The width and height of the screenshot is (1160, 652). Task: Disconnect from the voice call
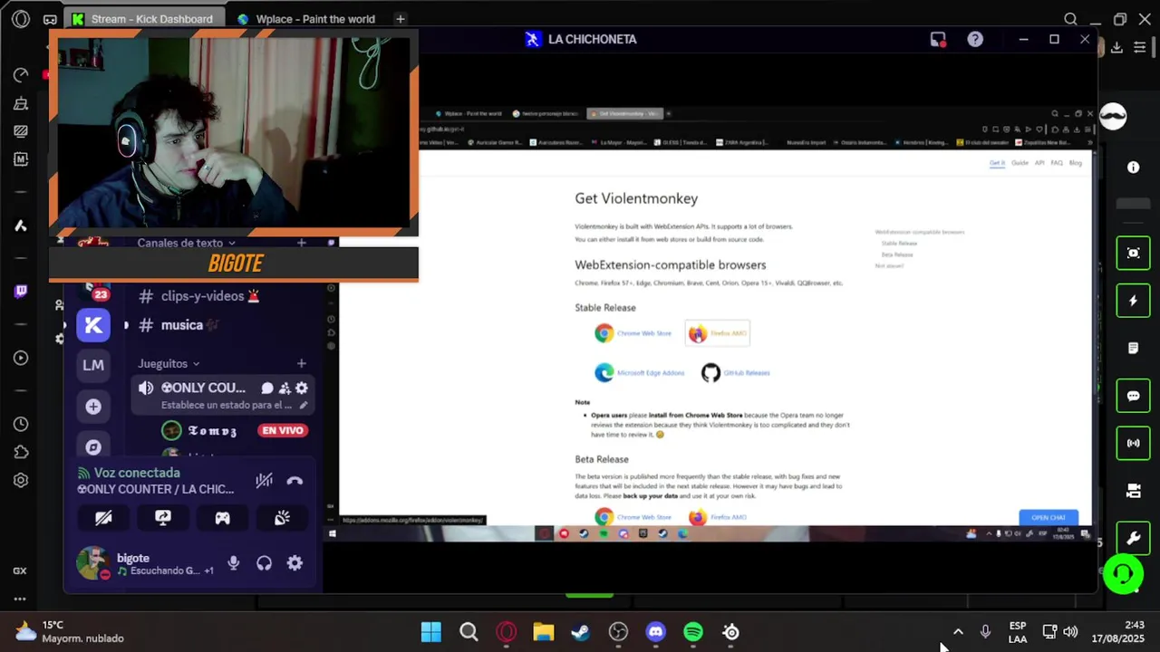[x=295, y=481]
